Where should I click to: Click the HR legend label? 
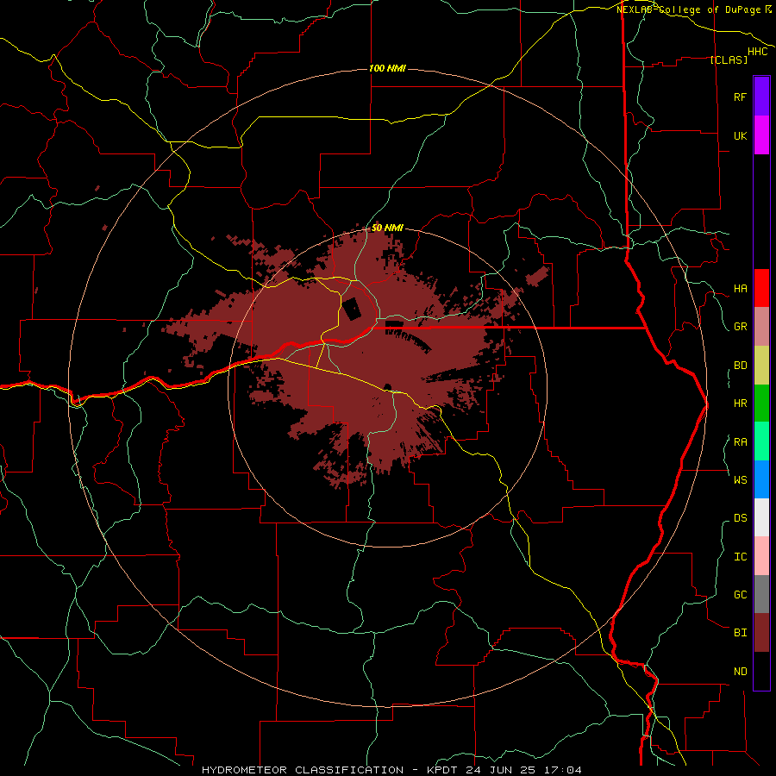[740, 404]
